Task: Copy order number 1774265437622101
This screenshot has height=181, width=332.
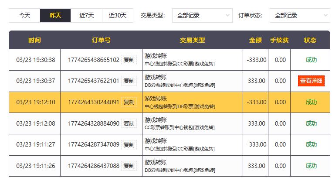Action: point(129,81)
